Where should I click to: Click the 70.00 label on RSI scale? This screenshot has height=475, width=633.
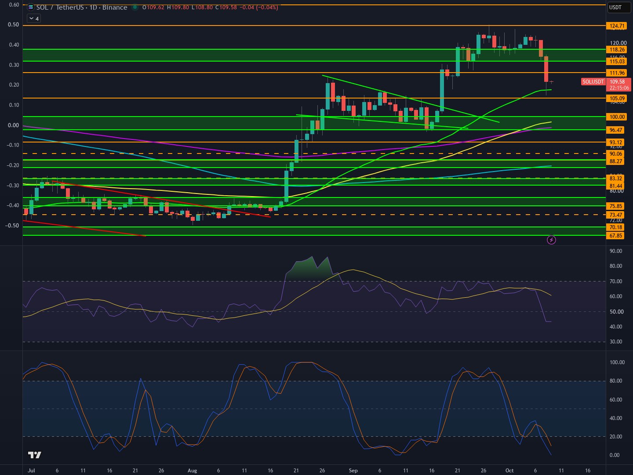click(x=616, y=281)
